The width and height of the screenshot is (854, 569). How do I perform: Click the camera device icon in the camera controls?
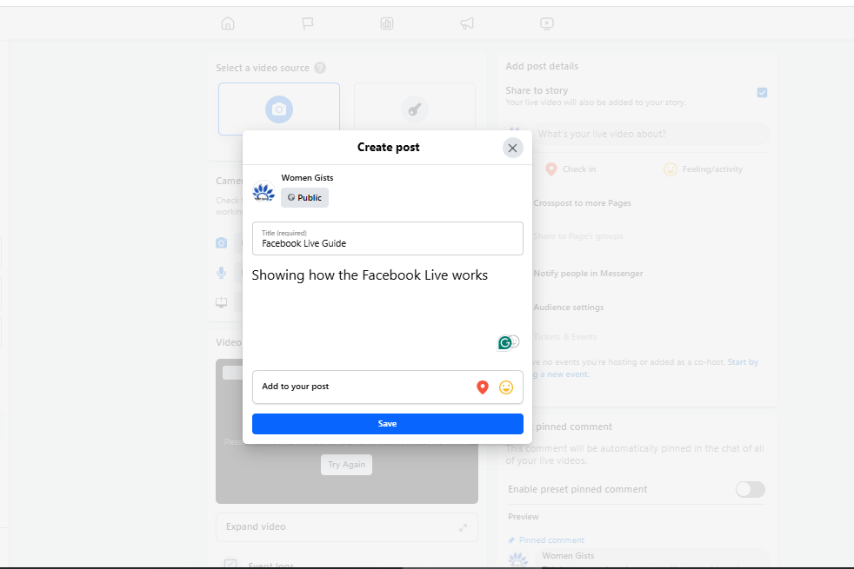coord(221,242)
